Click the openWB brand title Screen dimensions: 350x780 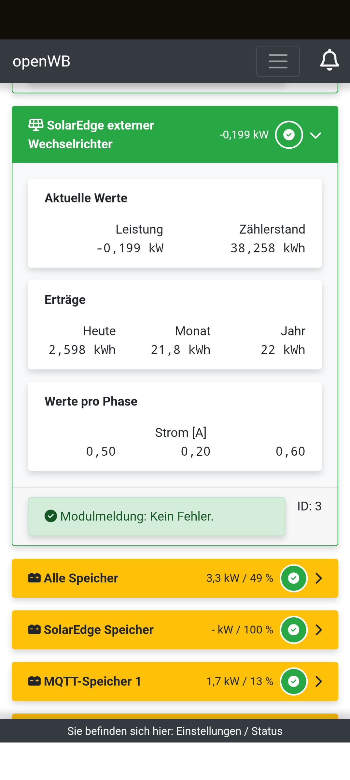coord(41,61)
